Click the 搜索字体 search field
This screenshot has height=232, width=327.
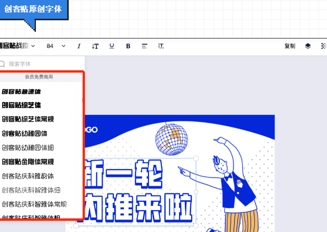tap(42, 64)
